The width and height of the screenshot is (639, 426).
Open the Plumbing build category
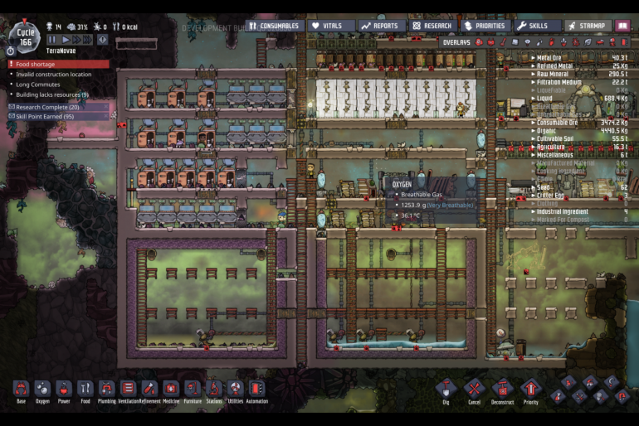tap(107, 389)
